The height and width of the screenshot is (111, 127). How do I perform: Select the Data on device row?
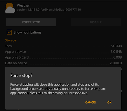point(63,63)
